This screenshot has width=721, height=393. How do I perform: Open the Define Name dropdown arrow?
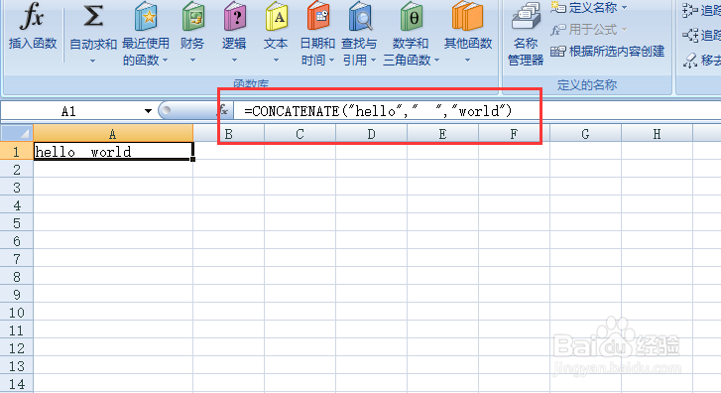(624, 7)
